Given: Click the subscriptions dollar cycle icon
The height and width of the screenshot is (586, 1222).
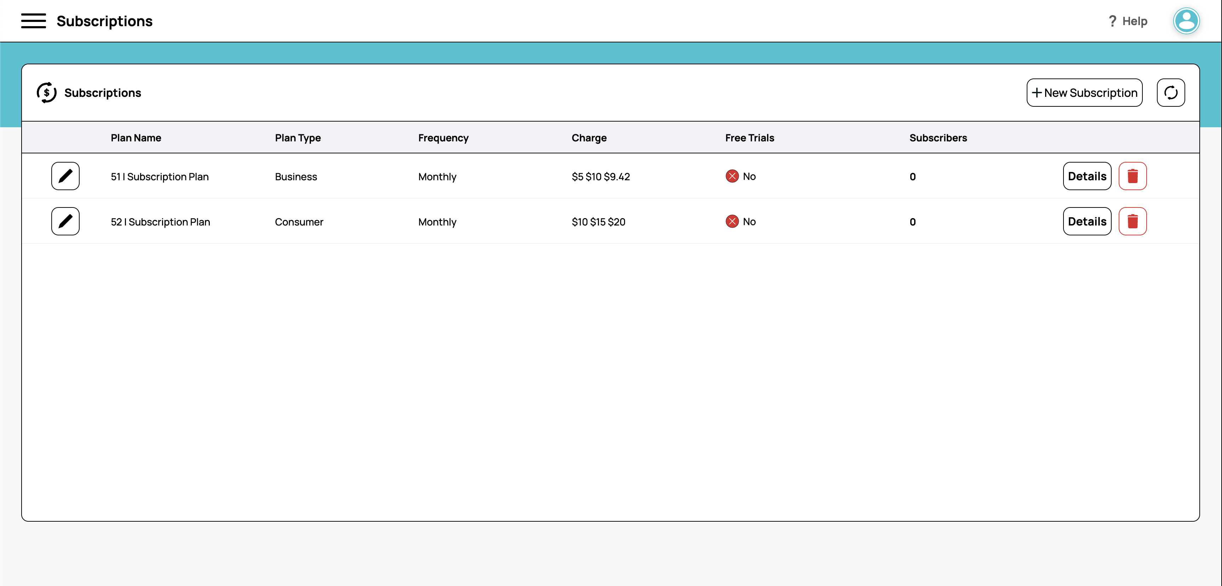Looking at the screenshot, I should tap(46, 92).
